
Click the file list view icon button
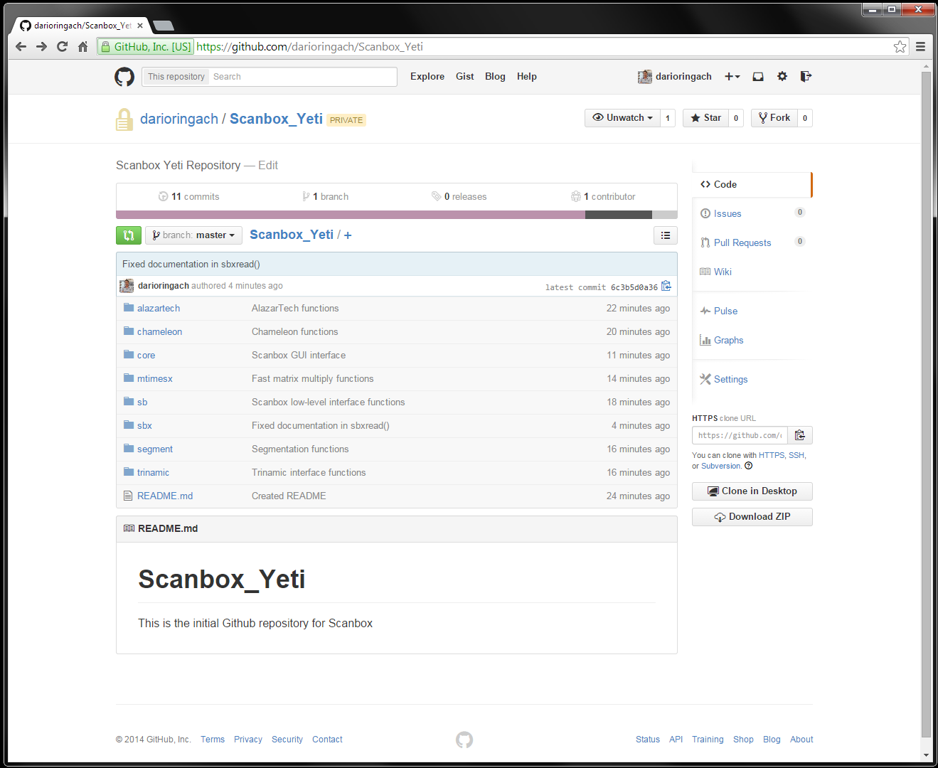(x=666, y=235)
